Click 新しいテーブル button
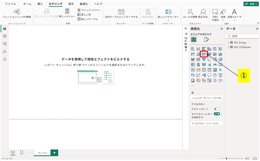This screenshot has height=161, width=260. [x=87, y=19]
